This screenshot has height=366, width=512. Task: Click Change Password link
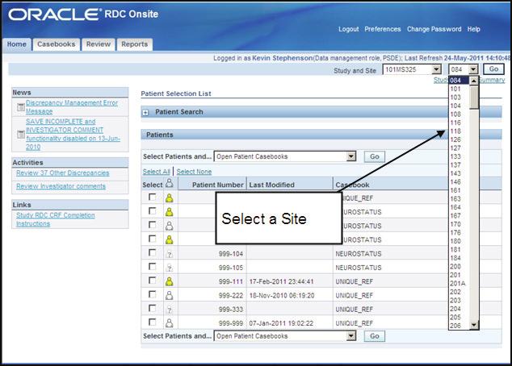click(x=434, y=29)
